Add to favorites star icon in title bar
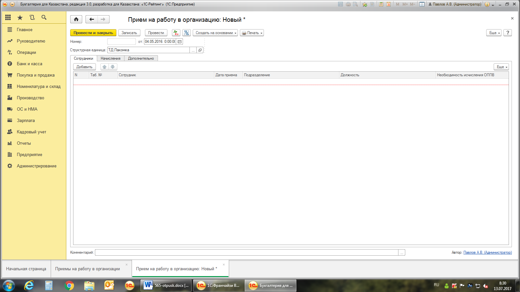This screenshot has height=292, width=520. [x=365, y=4]
